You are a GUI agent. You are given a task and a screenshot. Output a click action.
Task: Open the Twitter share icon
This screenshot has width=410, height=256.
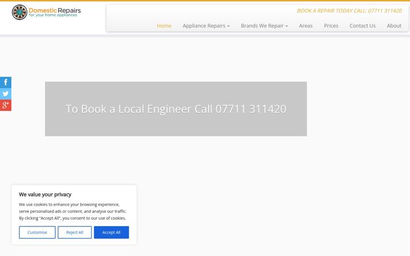coord(6,94)
